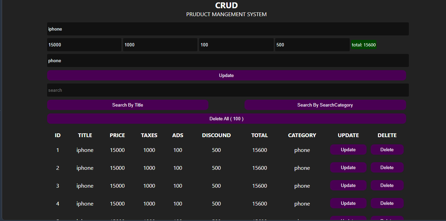Click the ads field showing 100
The image size is (446, 221).
click(236, 45)
